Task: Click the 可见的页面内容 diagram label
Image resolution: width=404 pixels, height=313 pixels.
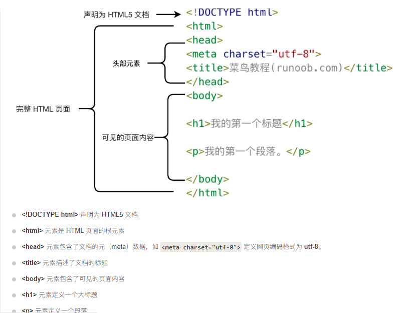Action: point(128,138)
